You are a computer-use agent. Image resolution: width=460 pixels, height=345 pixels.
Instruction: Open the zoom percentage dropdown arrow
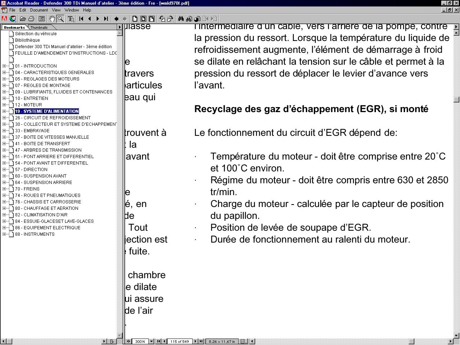pos(151,341)
